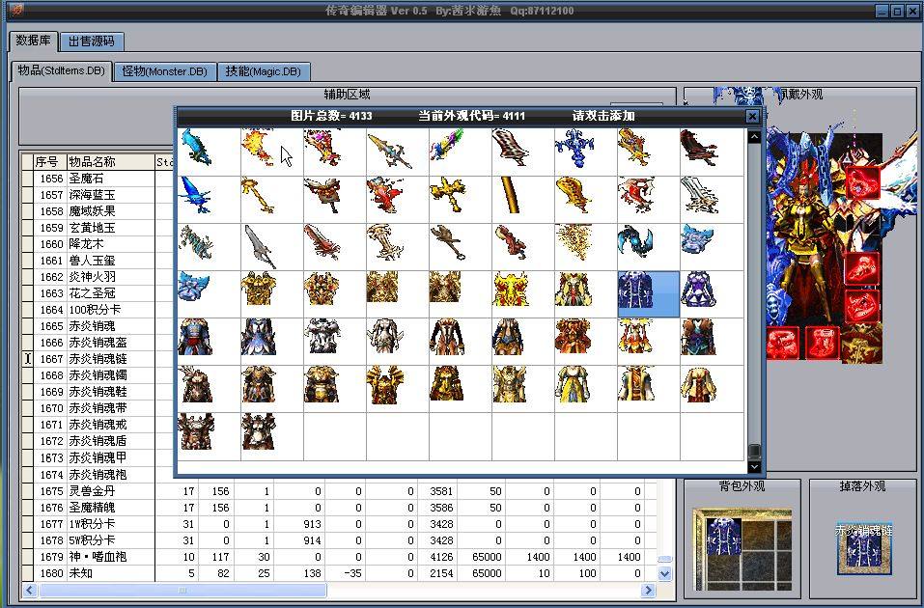Image resolution: width=924 pixels, height=608 pixels.
Task: Close the image picker dialog
Action: coord(752,116)
